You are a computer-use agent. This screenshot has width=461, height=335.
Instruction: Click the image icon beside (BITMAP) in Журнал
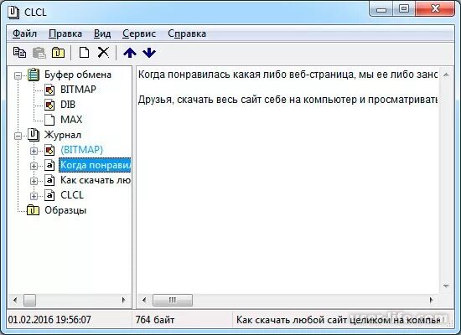tap(49, 150)
